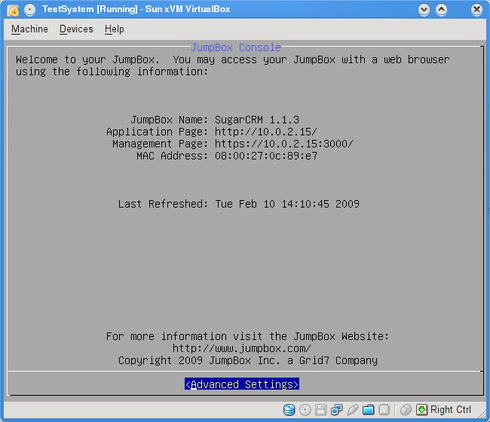Open the Machine menu
Viewport: 490px width, 422px height.
point(29,29)
